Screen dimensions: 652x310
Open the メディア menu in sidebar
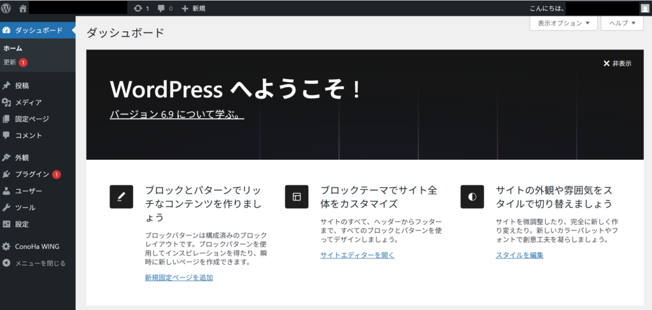click(x=28, y=102)
